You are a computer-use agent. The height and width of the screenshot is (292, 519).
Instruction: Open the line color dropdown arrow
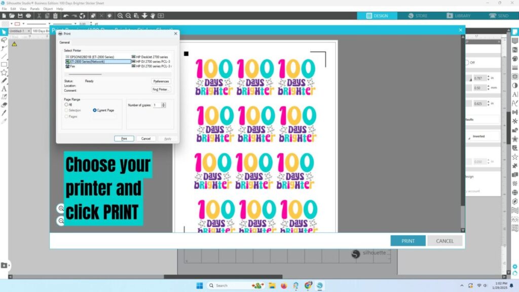23,24
